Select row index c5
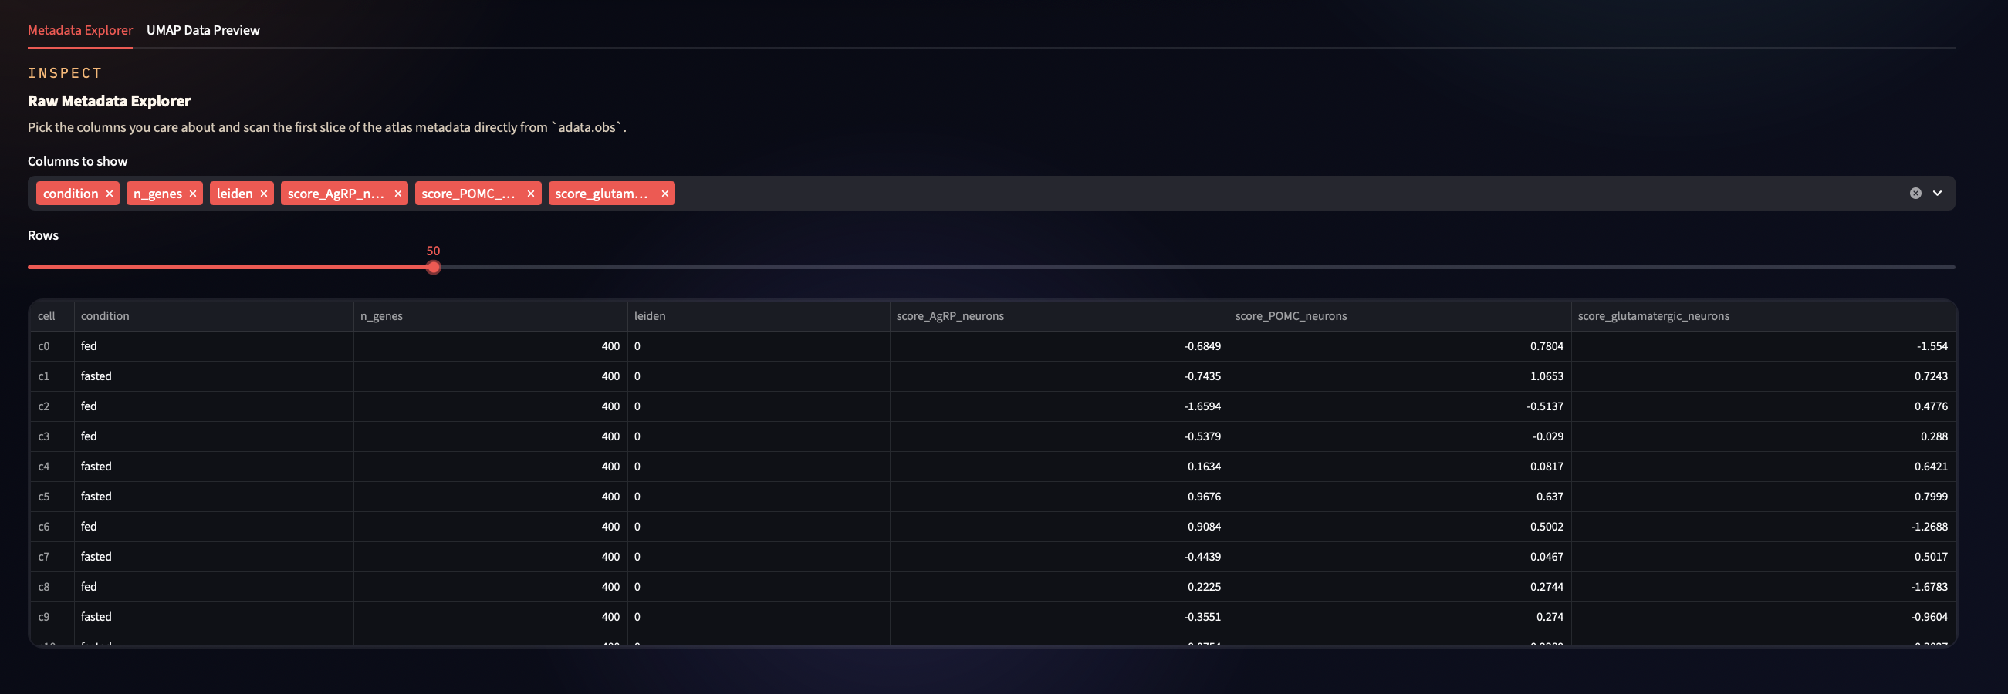 click(52, 497)
